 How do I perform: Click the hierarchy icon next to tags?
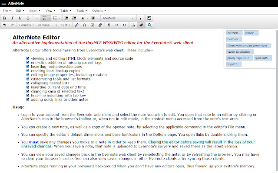pyautogui.click(x=133, y=25)
